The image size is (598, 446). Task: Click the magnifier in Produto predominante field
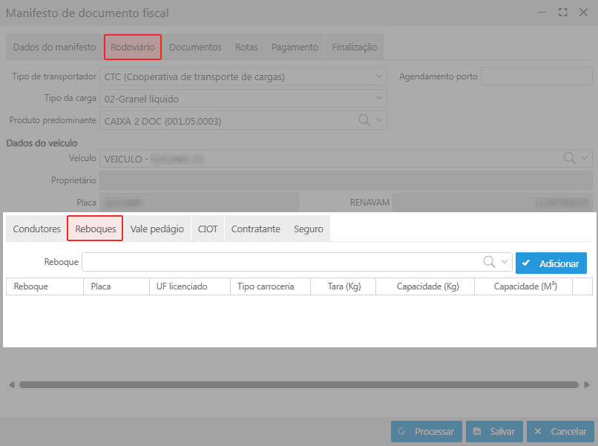click(x=364, y=120)
